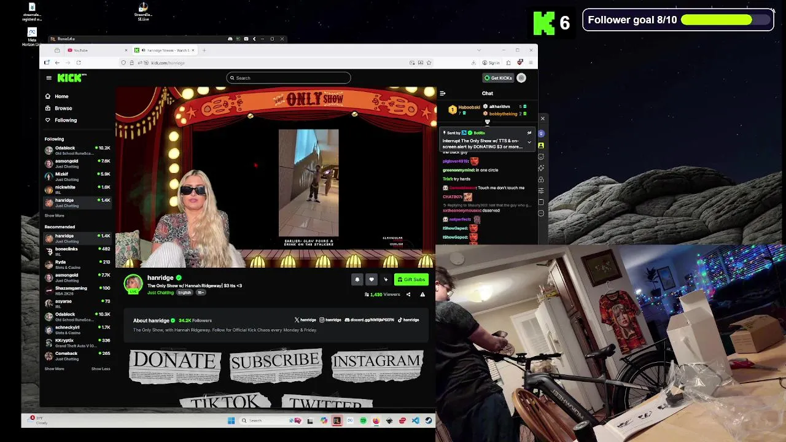The height and width of the screenshot is (442, 786).
Task: Open nickwhite channel under Following
Action: point(77,190)
